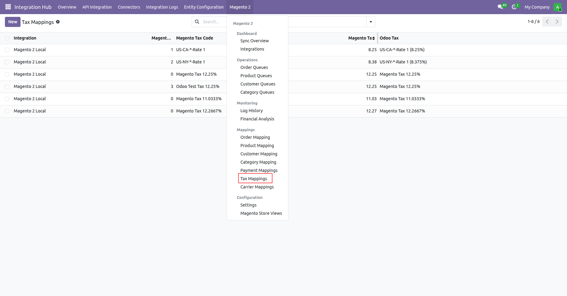The height and width of the screenshot is (296, 567).
Task: Check the Magento Tax 12.2667% row checkbox
Action: point(7,111)
